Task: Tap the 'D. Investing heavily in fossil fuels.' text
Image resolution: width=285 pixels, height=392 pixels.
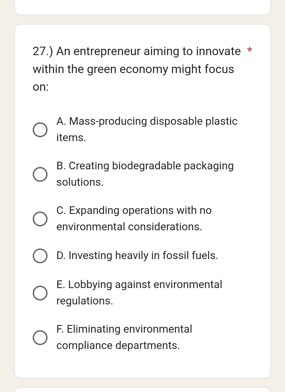Action: (x=137, y=256)
